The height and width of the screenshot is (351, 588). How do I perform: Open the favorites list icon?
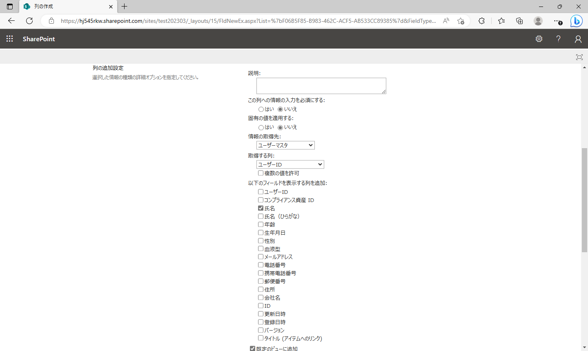tap(501, 21)
